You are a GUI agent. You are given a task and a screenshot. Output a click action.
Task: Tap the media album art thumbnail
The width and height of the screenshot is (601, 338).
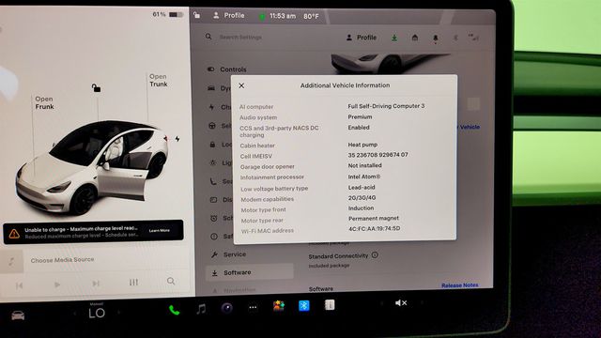coord(12,262)
